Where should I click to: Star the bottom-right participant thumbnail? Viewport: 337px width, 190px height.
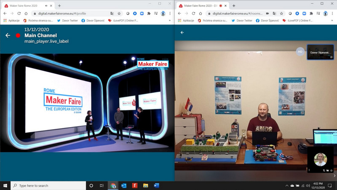click(332, 170)
